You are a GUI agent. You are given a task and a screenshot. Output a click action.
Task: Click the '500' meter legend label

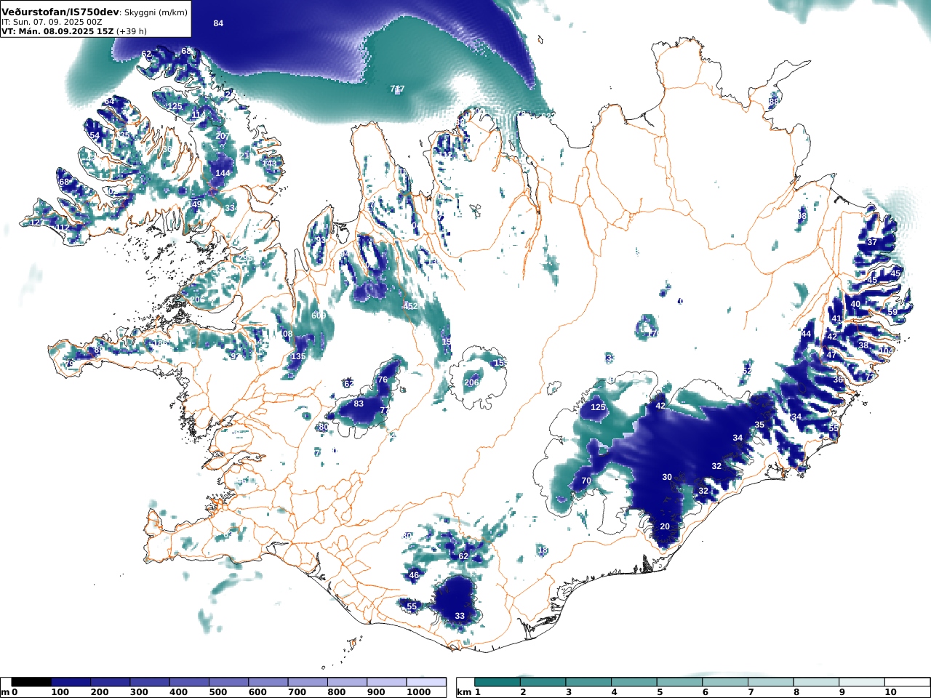pos(218,692)
